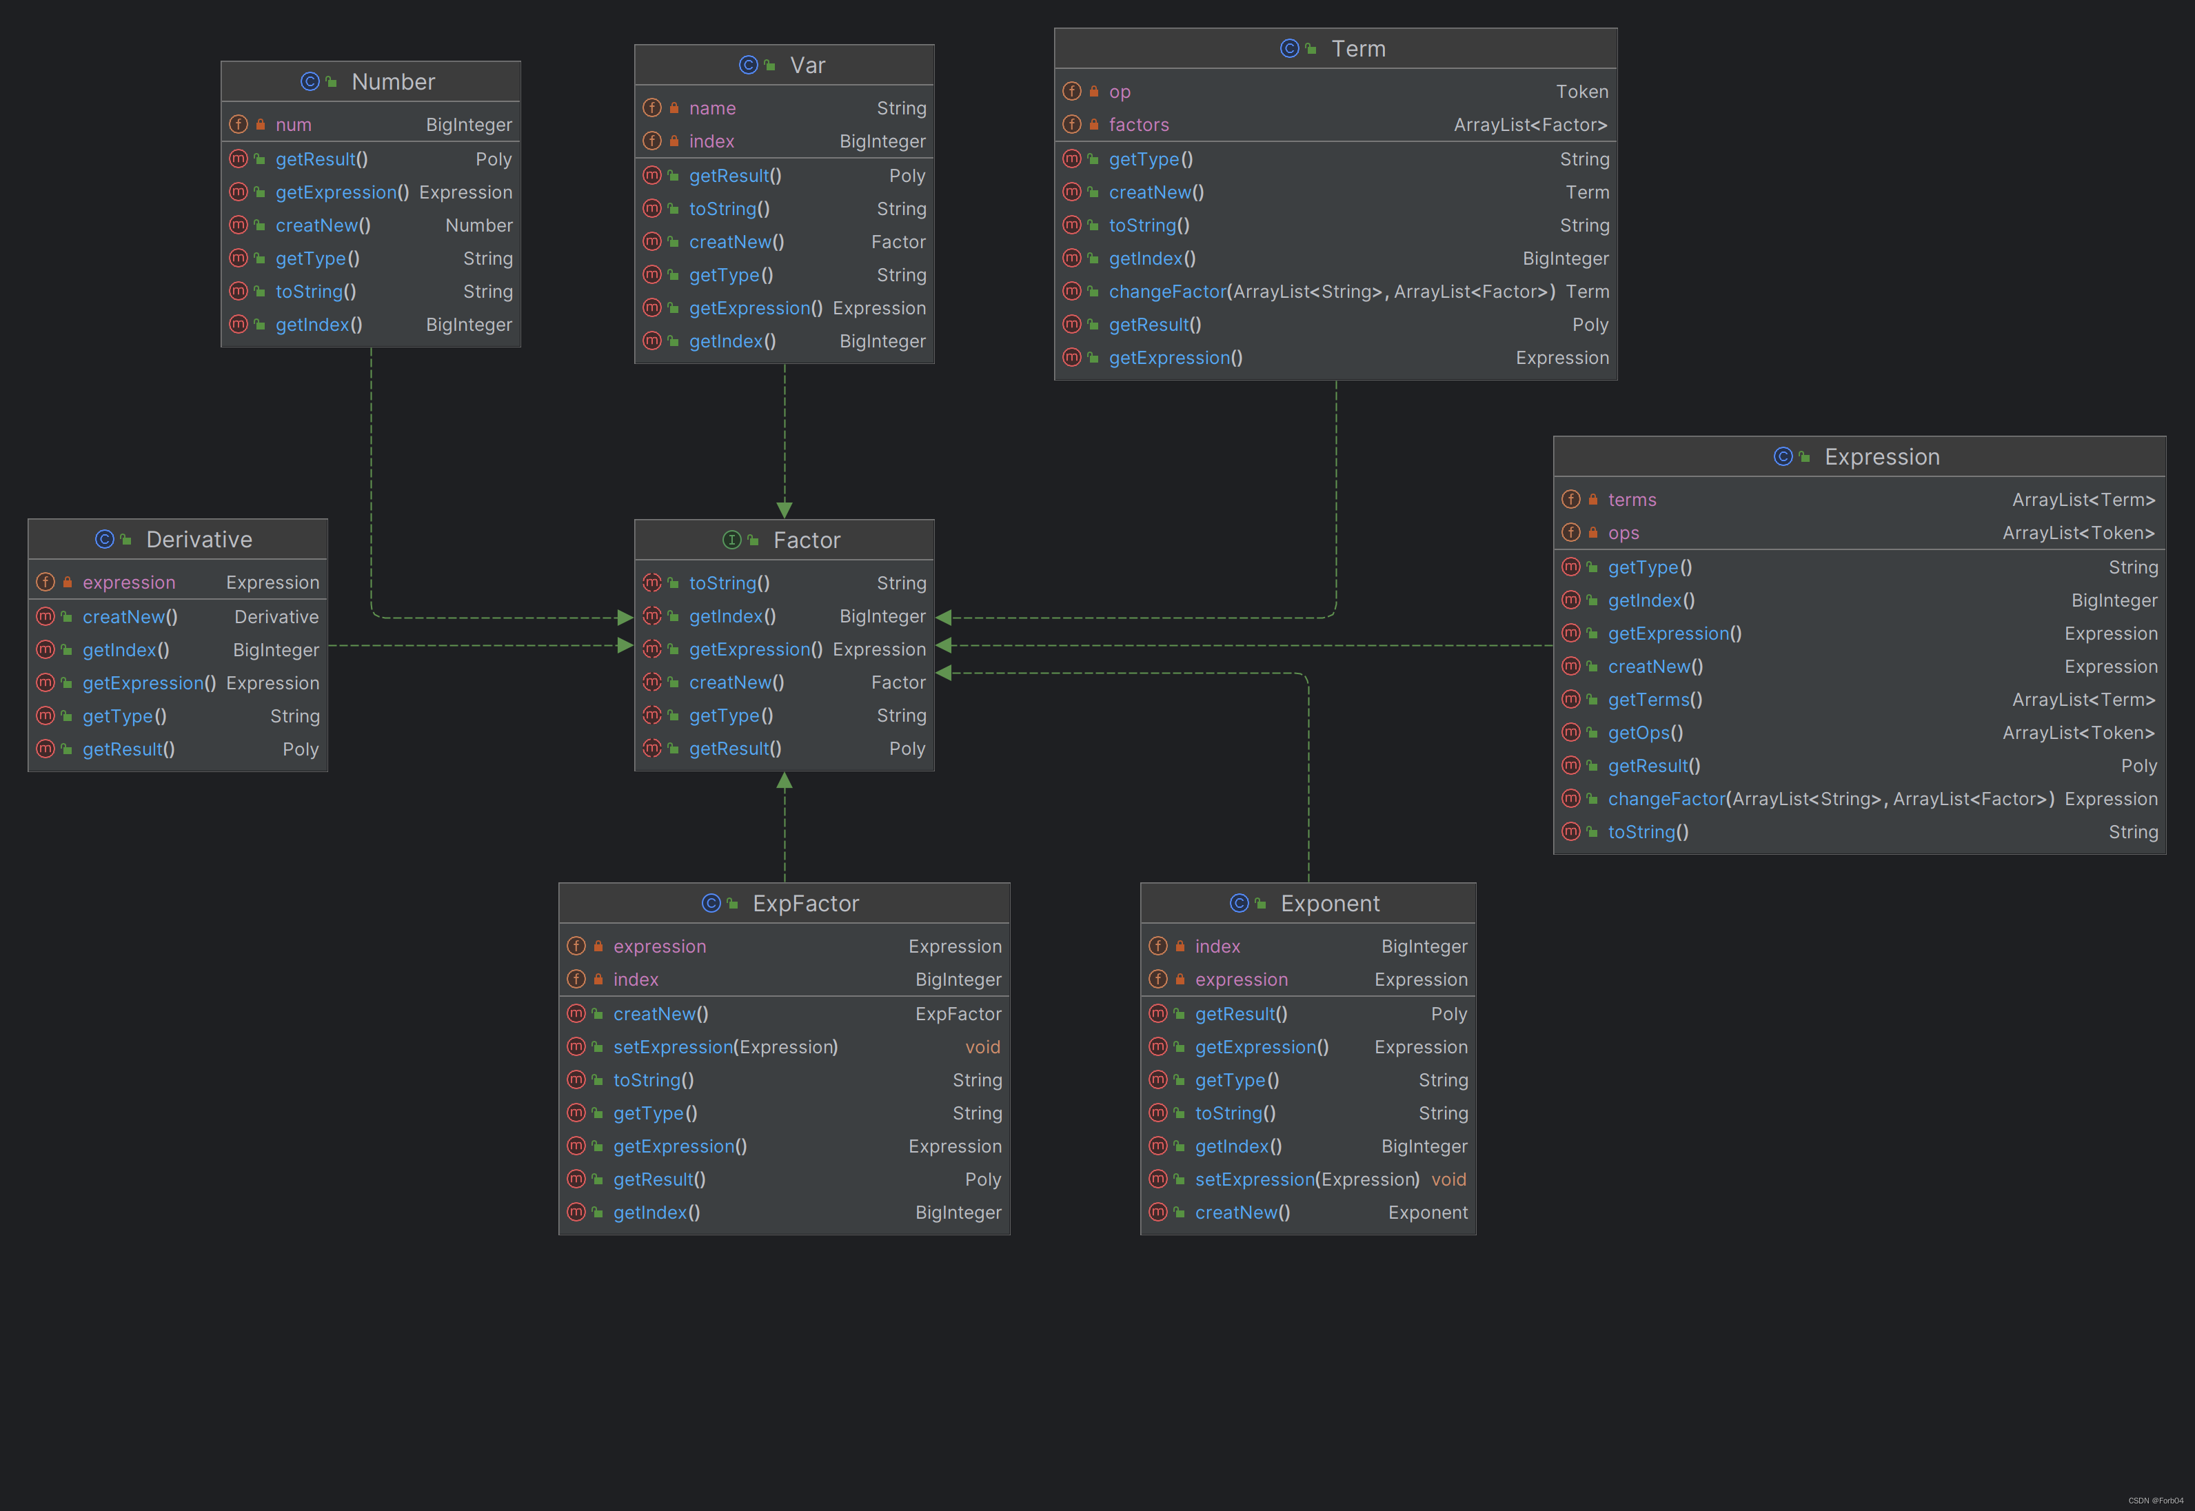This screenshot has height=1511, width=2195.
Task: Select the Exponent class title
Action: tap(1330, 903)
